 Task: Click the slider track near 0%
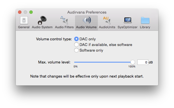click(x=76, y=62)
